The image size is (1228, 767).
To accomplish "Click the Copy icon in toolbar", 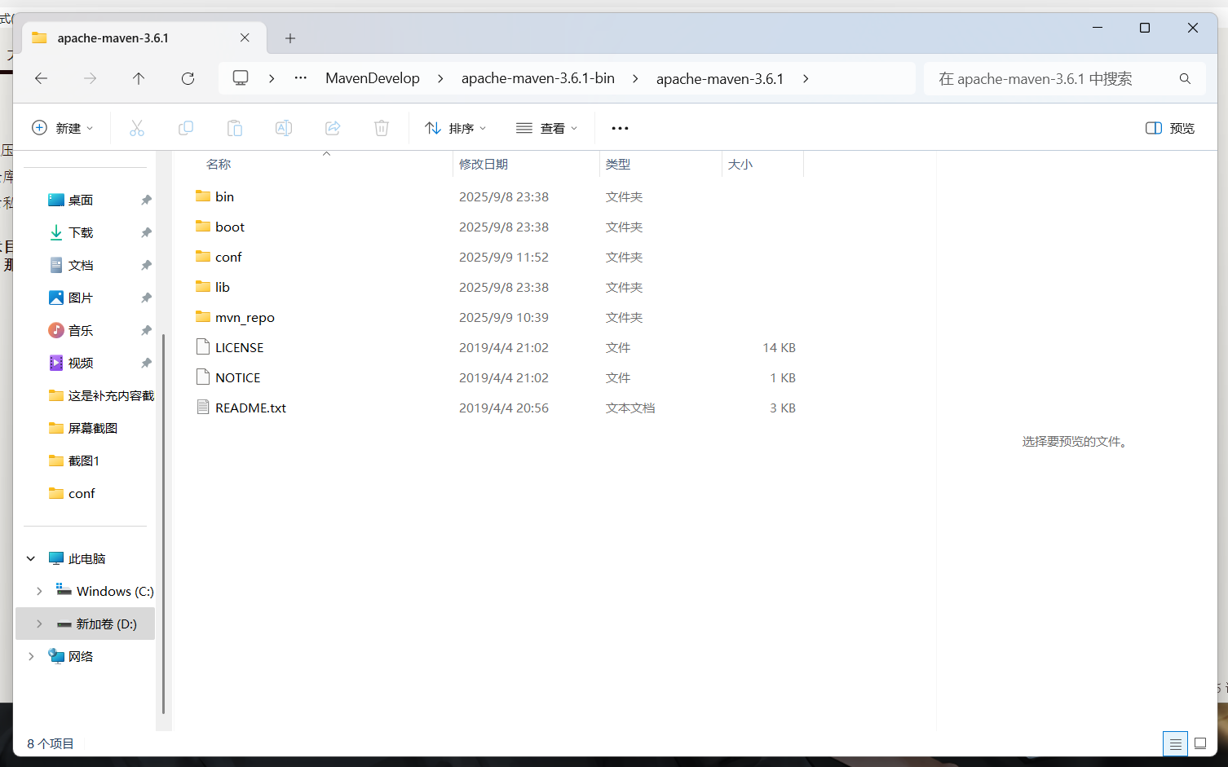I will point(186,128).
